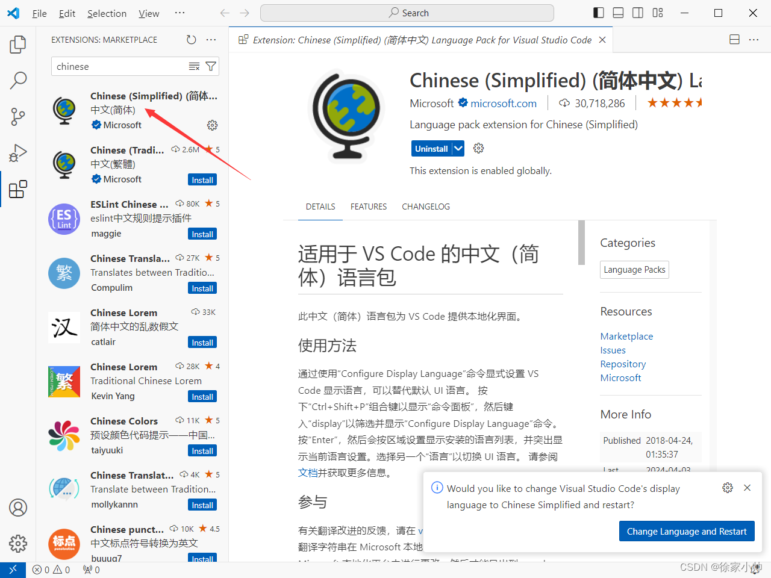The width and height of the screenshot is (771, 578).
Task: Open manage gear for Chinese (Simplified) list item
Action: (x=212, y=125)
